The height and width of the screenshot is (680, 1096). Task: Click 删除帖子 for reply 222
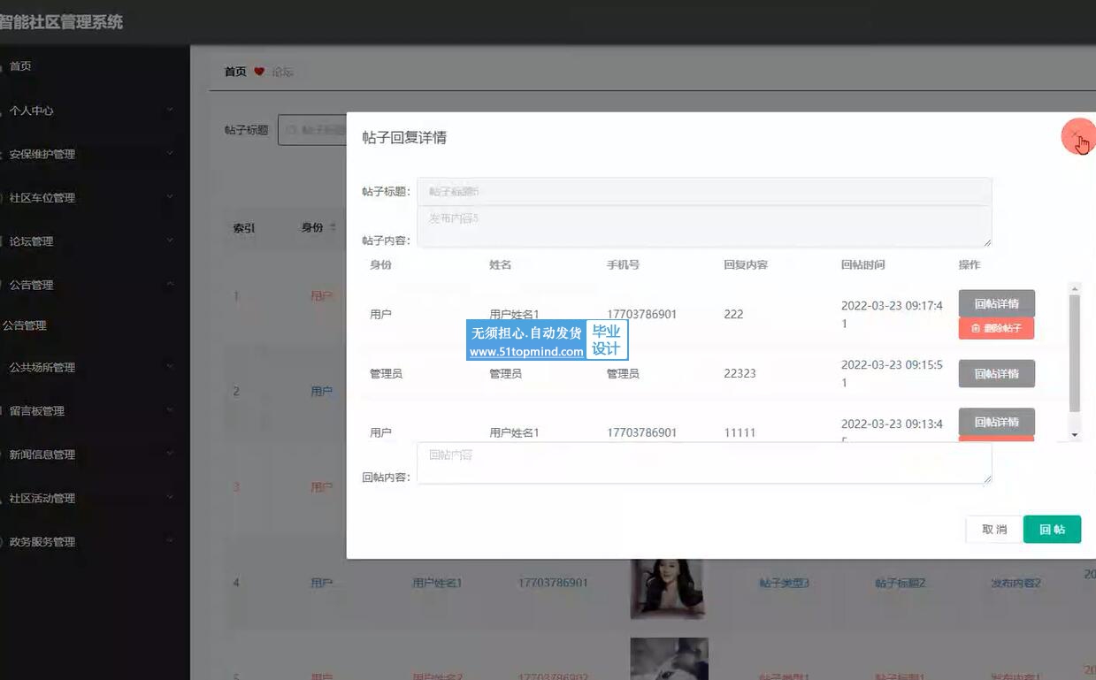click(x=996, y=328)
